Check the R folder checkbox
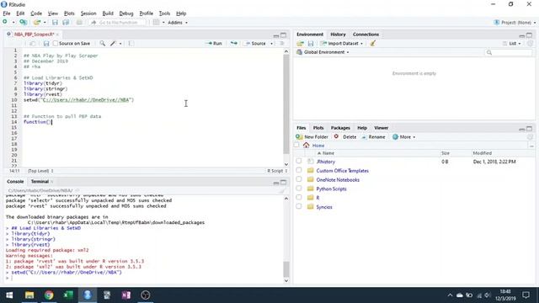Screen dimensions: 539x303 (299, 198)
